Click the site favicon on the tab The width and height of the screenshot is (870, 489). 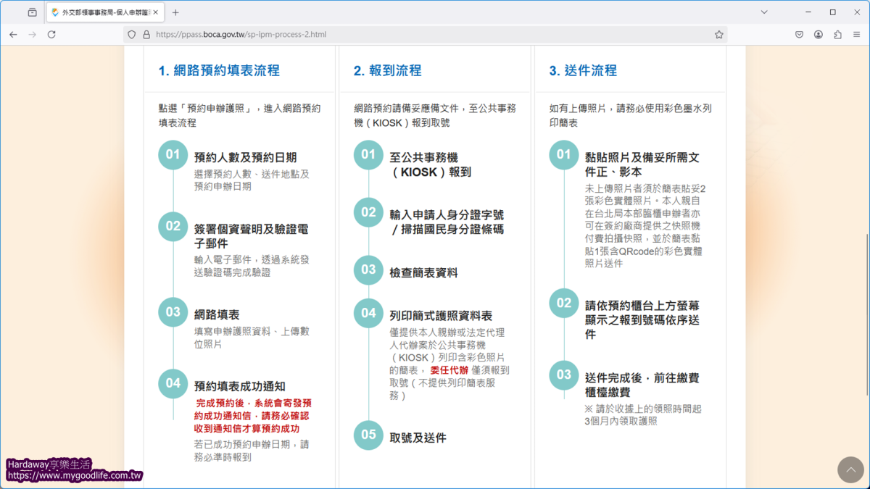coord(55,12)
